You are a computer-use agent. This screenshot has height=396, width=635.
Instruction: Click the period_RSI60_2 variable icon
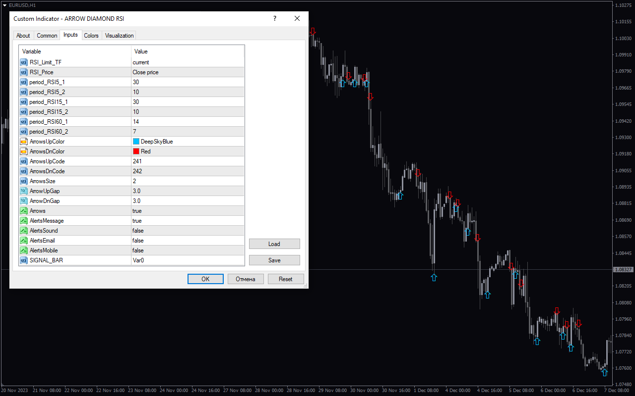pyautogui.click(x=23, y=132)
